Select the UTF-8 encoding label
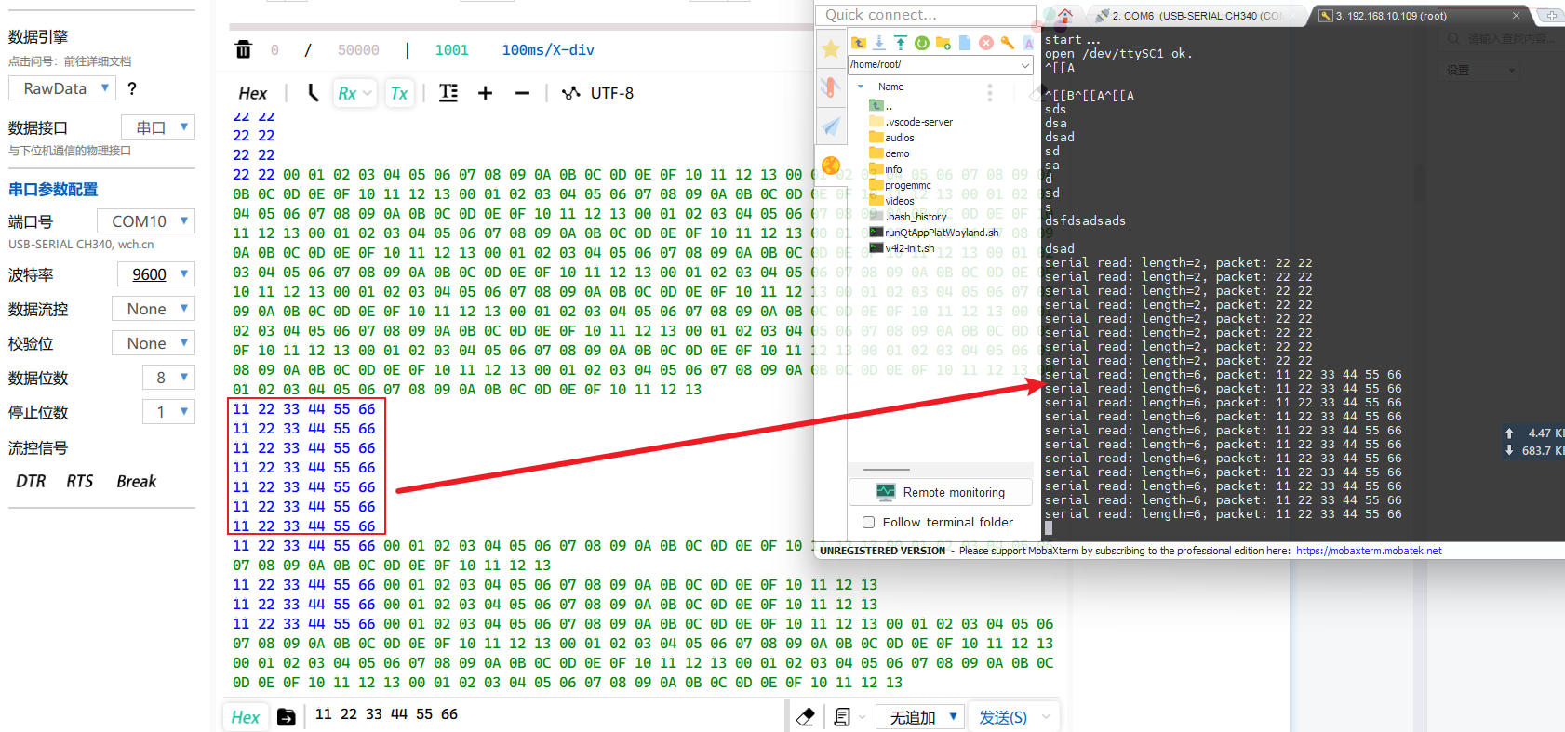The image size is (1565, 732). [x=612, y=93]
